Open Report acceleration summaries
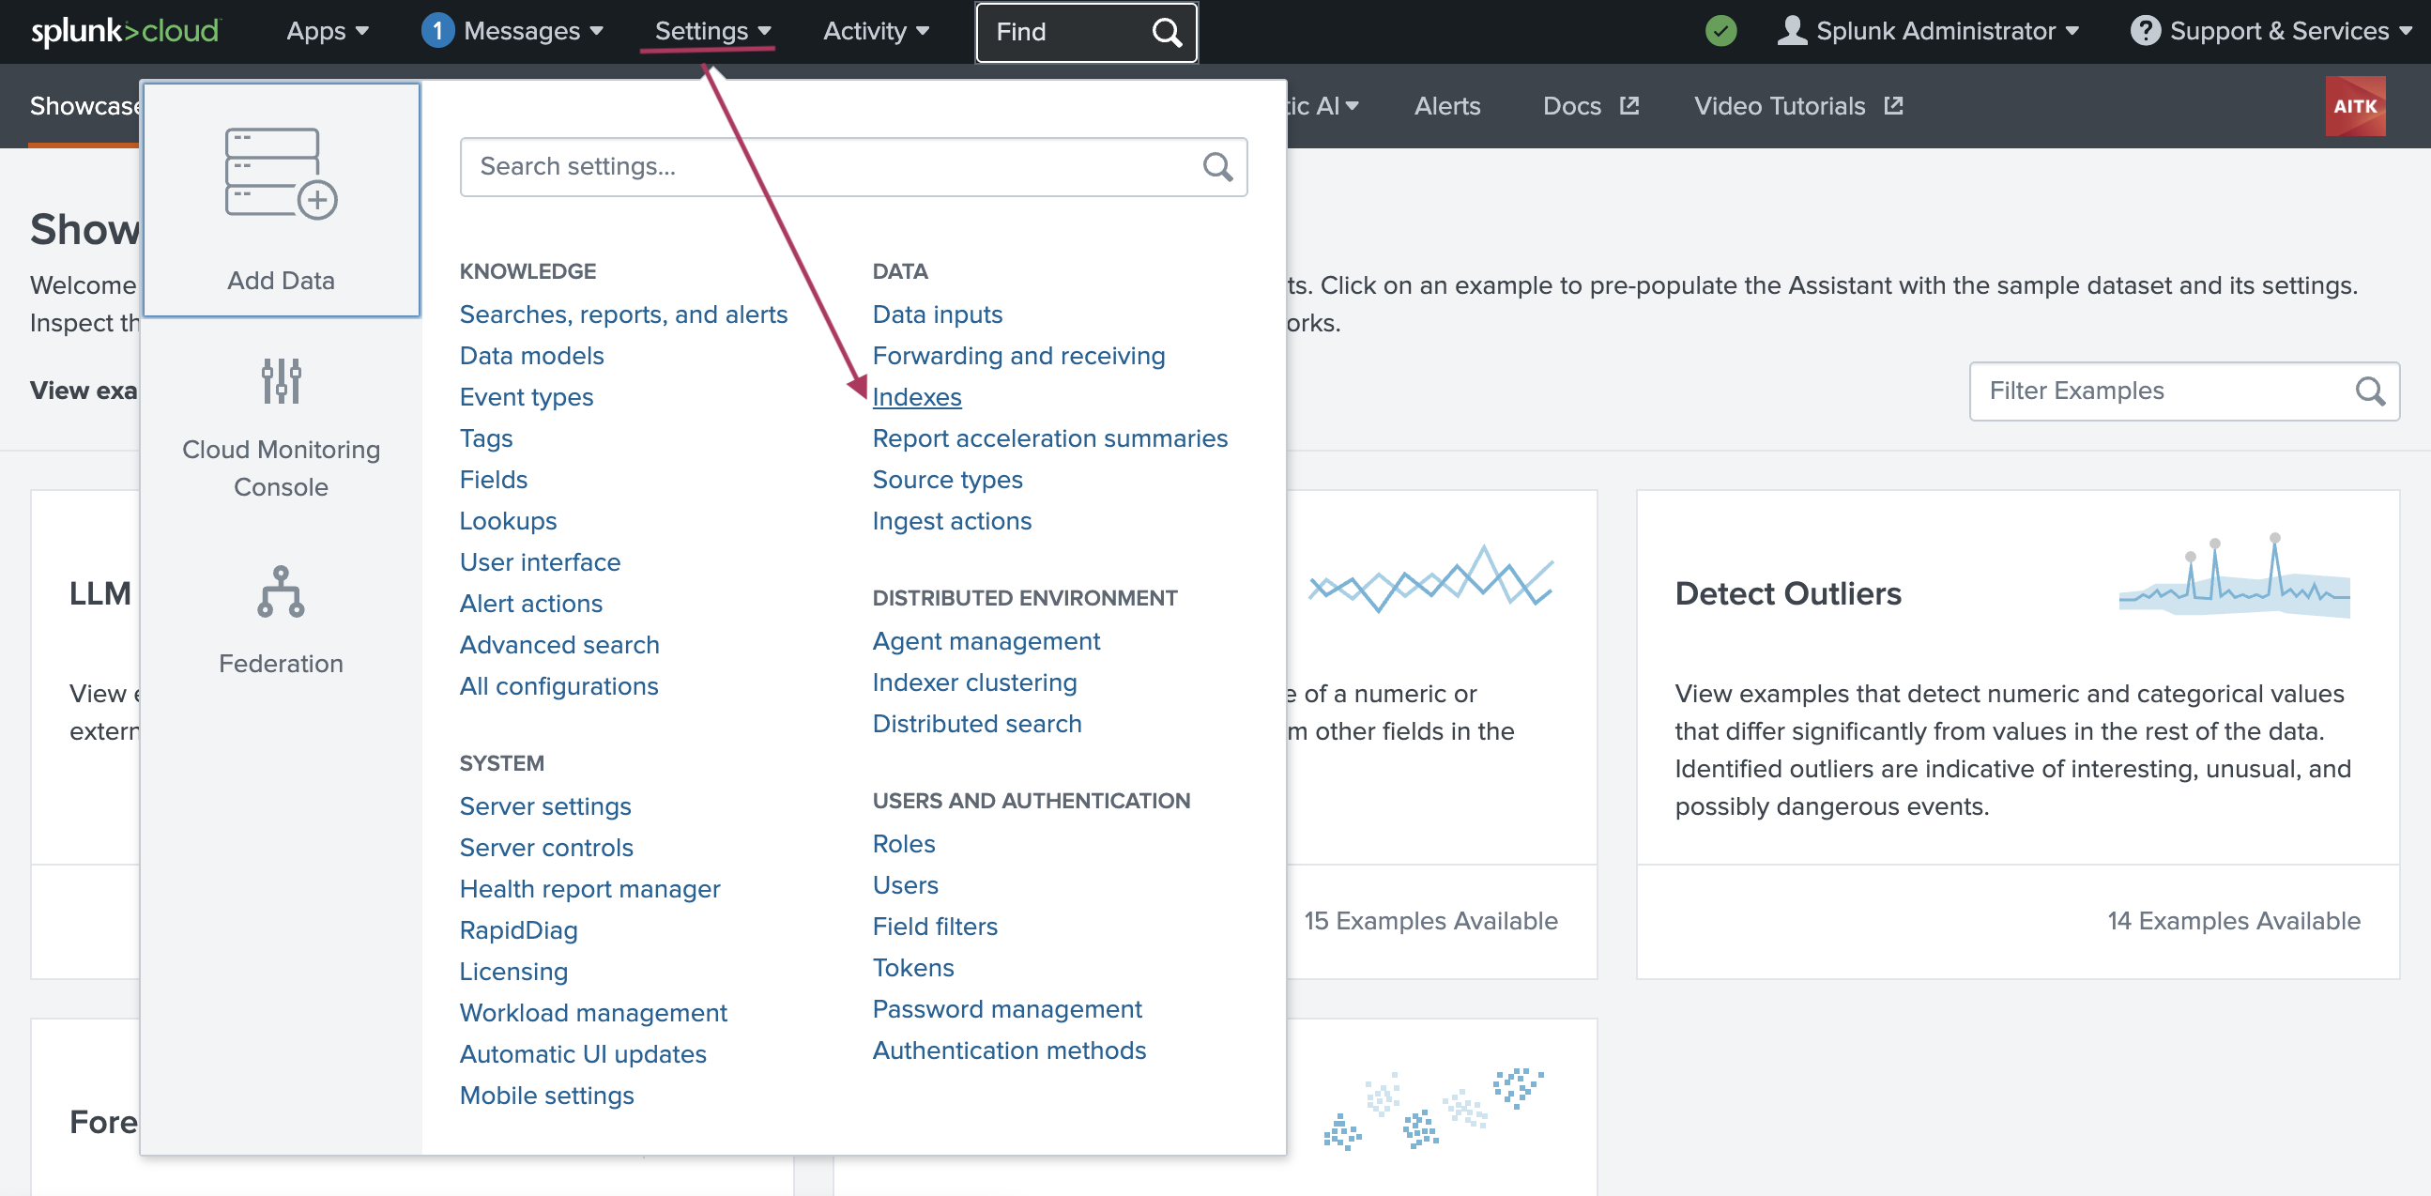This screenshot has height=1196, width=2431. [1049, 439]
